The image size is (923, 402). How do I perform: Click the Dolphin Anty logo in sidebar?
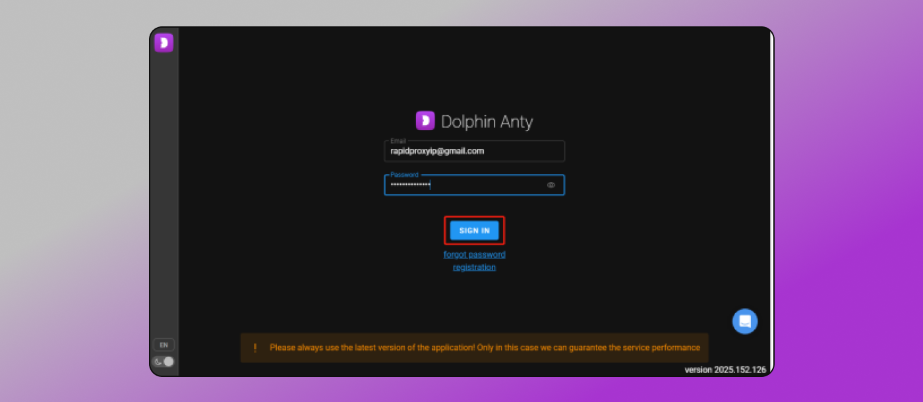click(164, 43)
